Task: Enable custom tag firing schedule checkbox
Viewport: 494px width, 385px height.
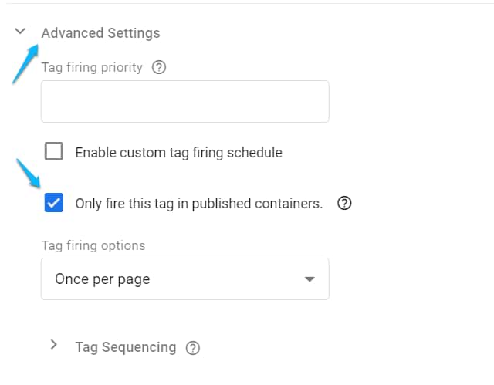Action: [54, 151]
